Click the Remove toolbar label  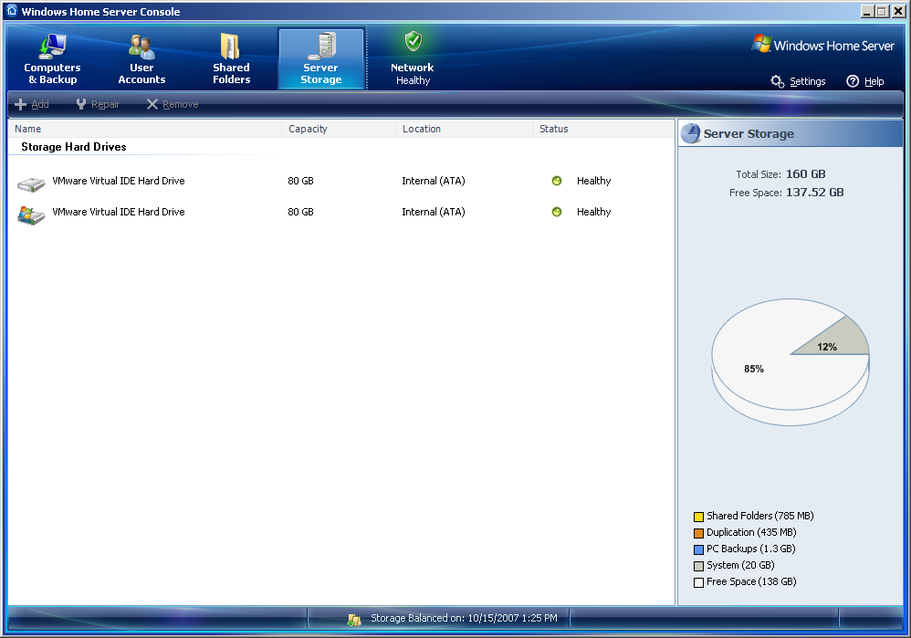181,105
